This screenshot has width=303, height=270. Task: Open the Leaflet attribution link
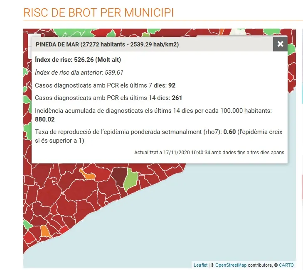(x=200, y=265)
